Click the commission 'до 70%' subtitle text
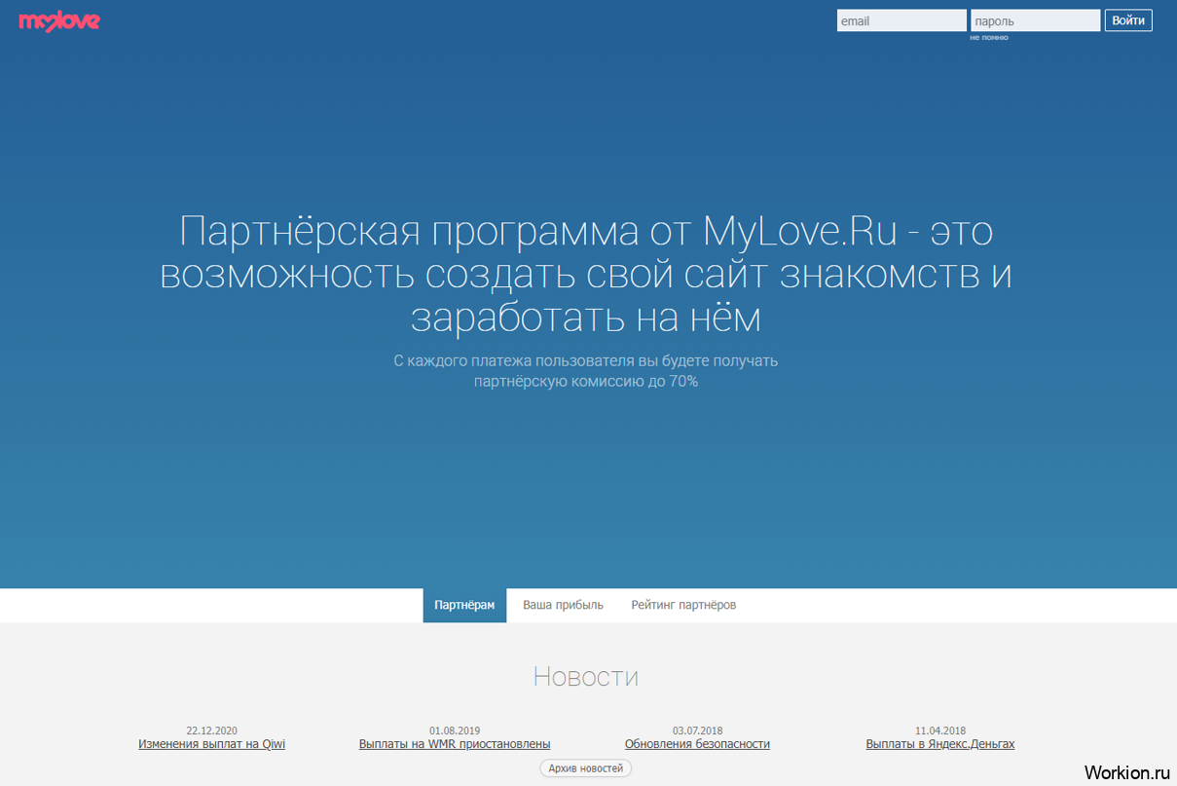This screenshot has height=786, width=1177. [x=585, y=382]
